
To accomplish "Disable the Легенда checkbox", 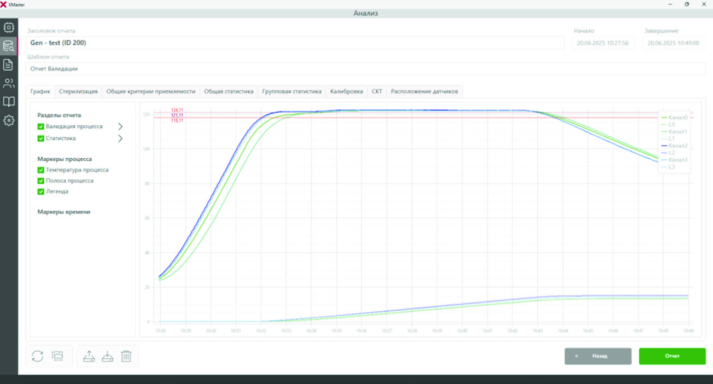I will click(x=40, y=191).
